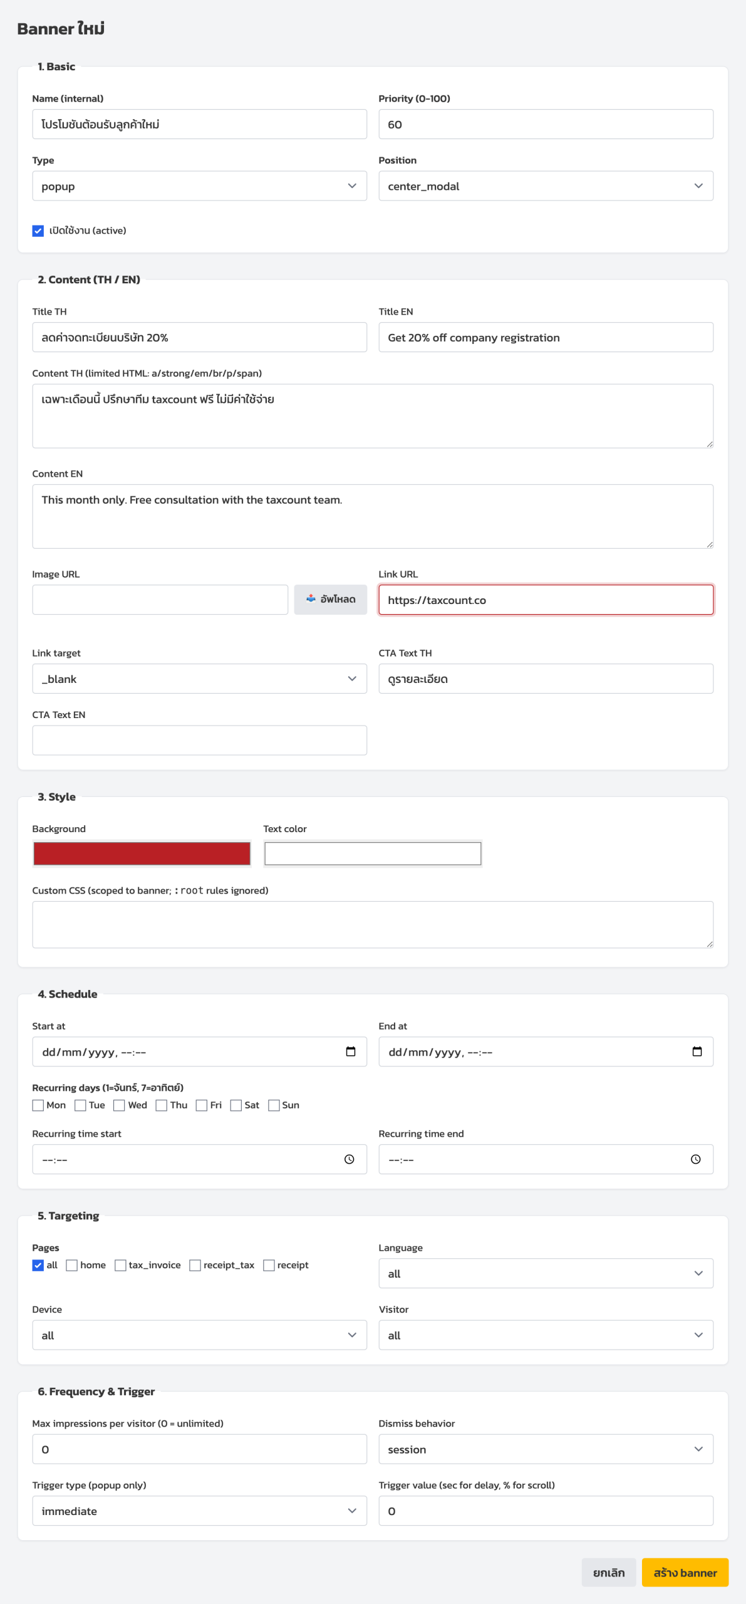Check the 'receipt' pages checkbox
The image size is (746, 1604).
269,1265
